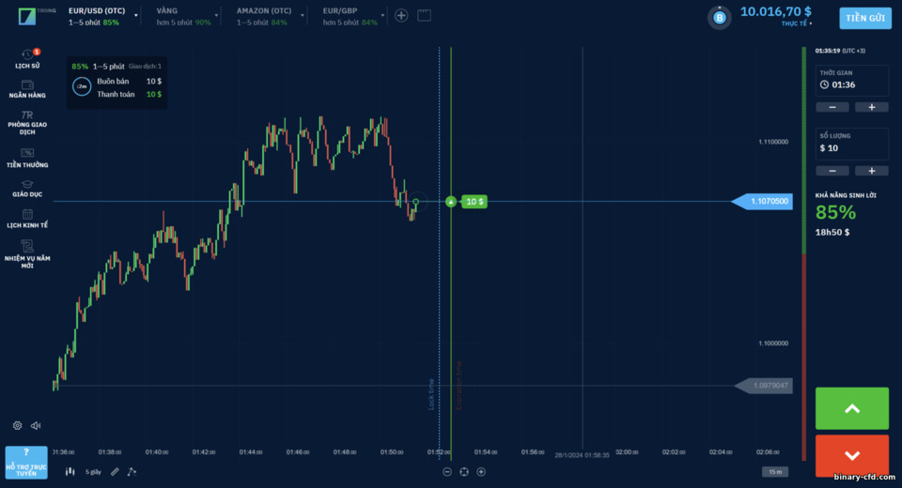Open the Ngân hàng wallet section

[x=27, y=89]
